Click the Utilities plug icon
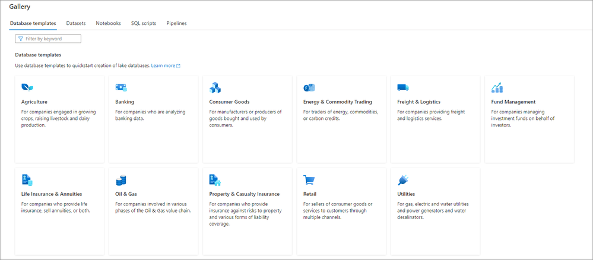Image resolution: width=593 pixels, height=260 pixels. point(403,180)
